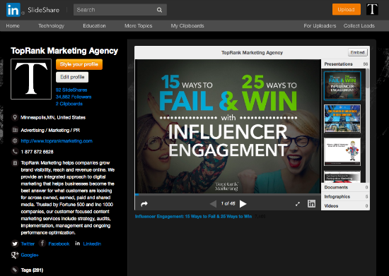Click the Twitter bird icon
Screen dimensions: 389x276
coord(15,244)
